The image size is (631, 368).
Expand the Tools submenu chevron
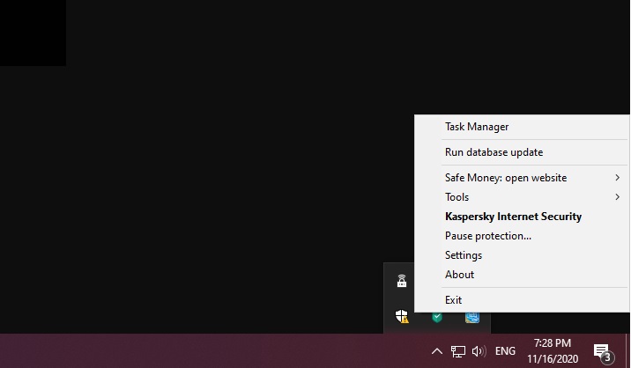pyautogui.click(x=617, y=197)
